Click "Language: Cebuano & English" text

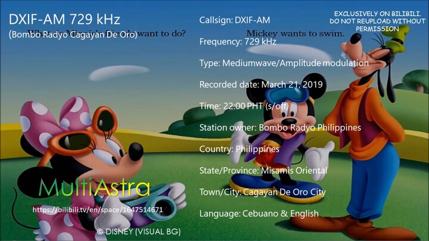(259, 214)
